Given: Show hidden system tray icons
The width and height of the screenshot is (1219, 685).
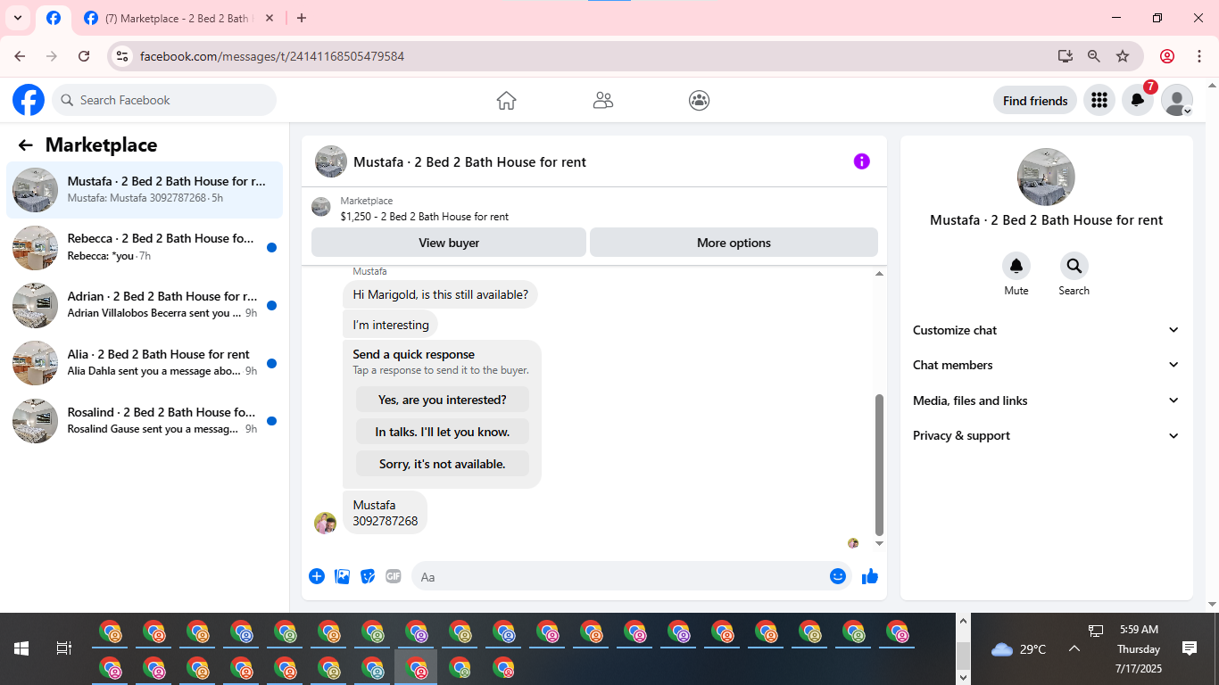Looking at the screenshot, I should [1074, 649].
